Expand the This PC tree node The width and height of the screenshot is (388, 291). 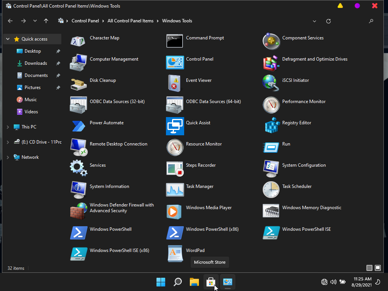(x=8, y=127)
